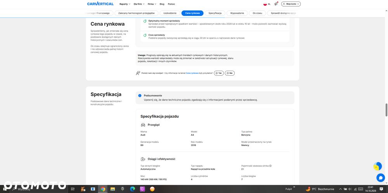This screenshot has width=388, height=193.
Task: Open the notifications megaphone icon
Action: coord(276,4)
